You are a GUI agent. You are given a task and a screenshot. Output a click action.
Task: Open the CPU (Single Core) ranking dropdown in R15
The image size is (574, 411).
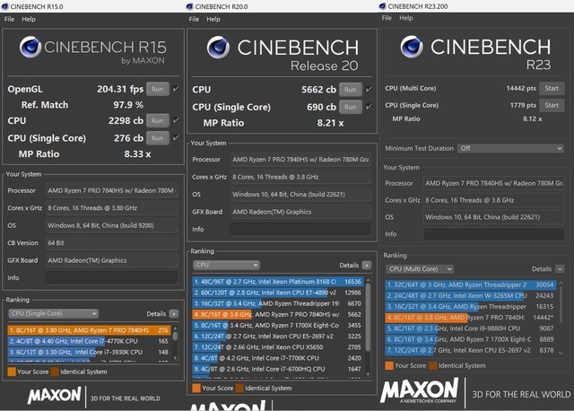click(53, 314)
